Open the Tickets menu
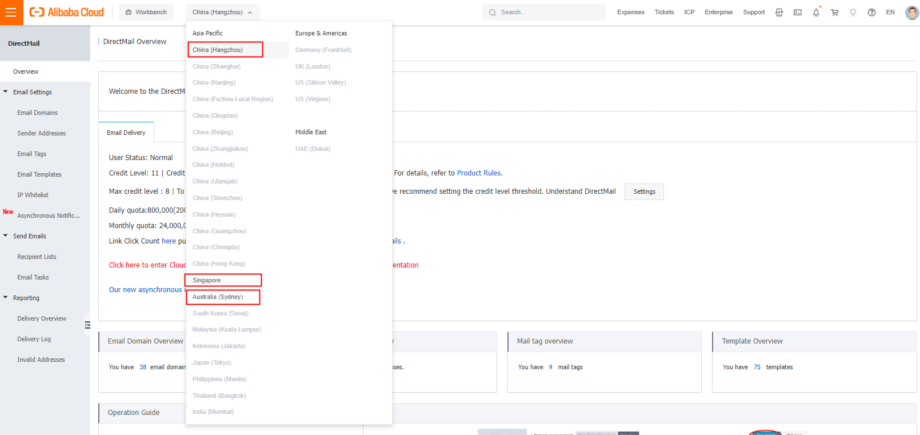 664,12
